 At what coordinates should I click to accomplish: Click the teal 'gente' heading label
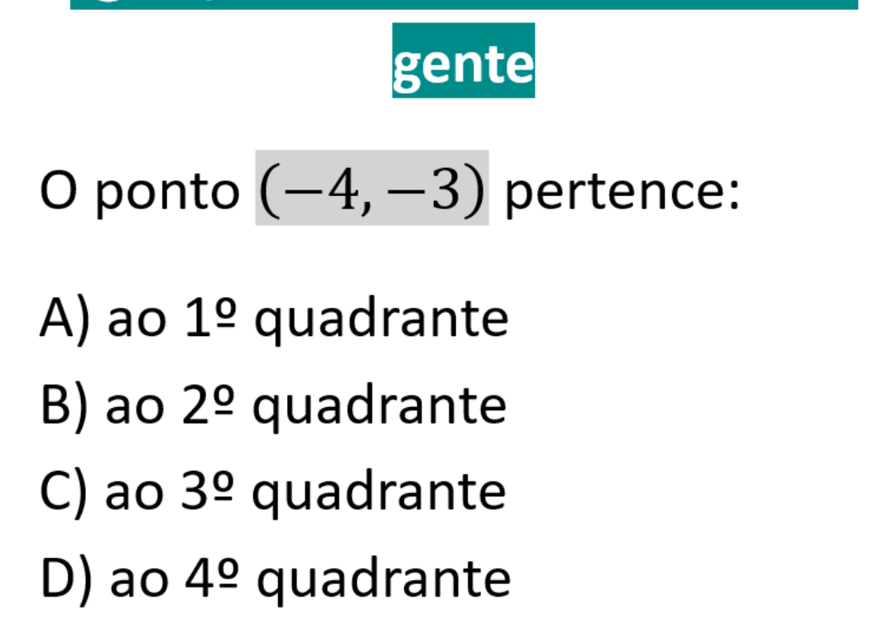tap(463, 60)
